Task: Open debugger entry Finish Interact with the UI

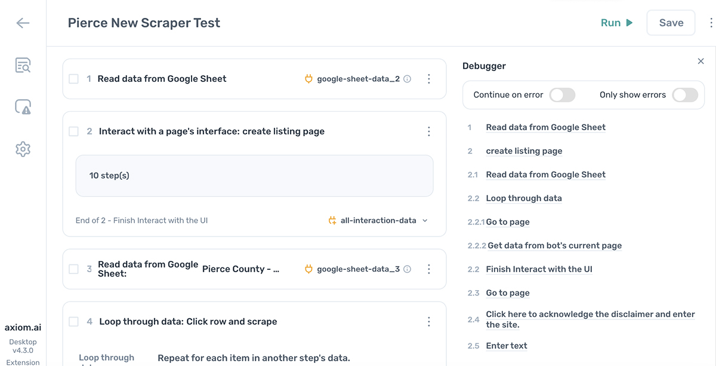Action: [539, 269]
